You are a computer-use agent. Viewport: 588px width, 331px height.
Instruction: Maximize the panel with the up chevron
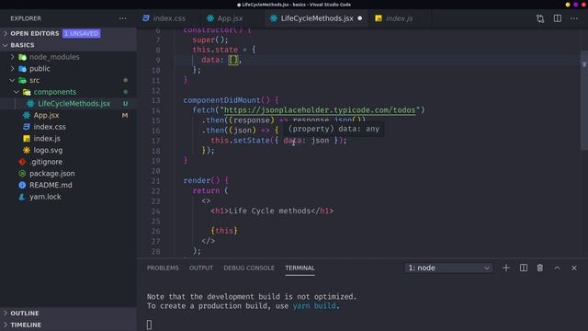557,268
